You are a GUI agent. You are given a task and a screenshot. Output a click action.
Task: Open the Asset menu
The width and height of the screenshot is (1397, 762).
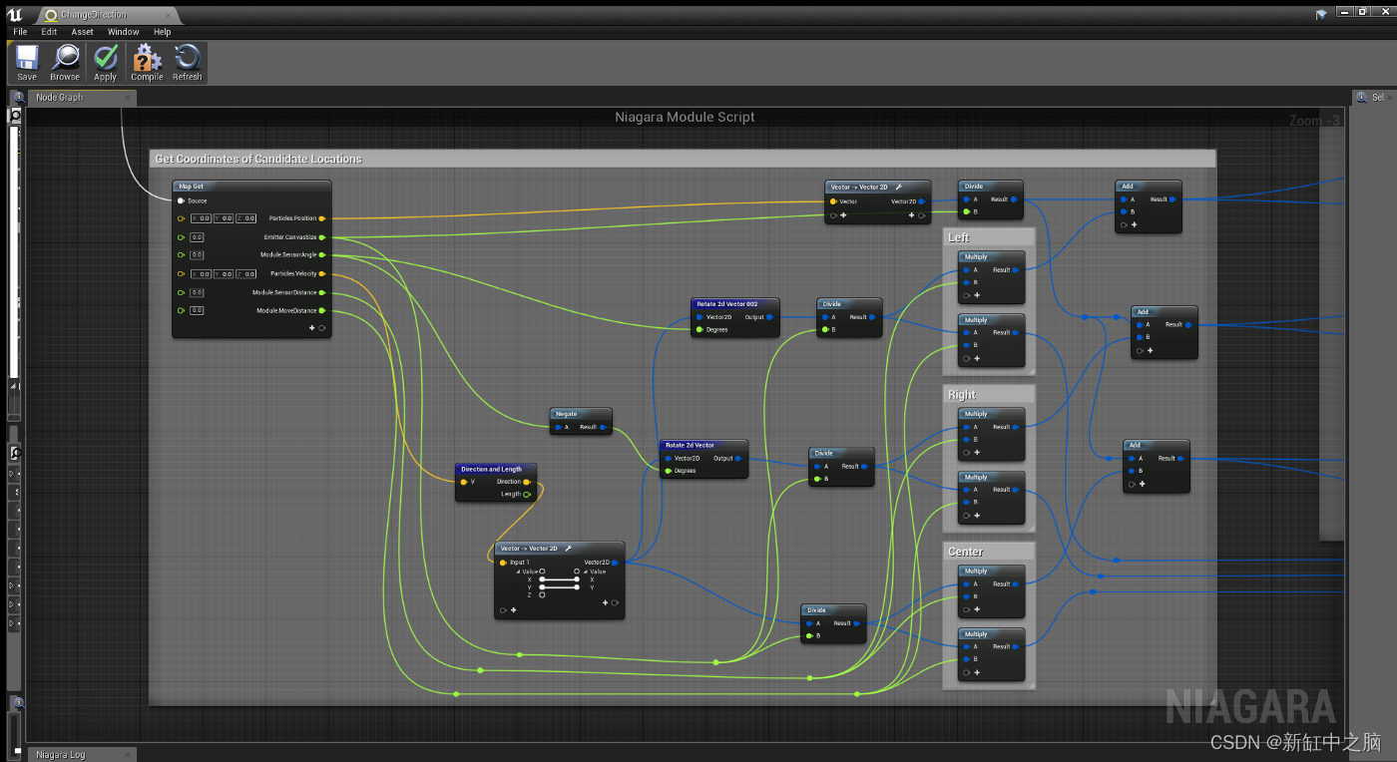click(83, 32)
